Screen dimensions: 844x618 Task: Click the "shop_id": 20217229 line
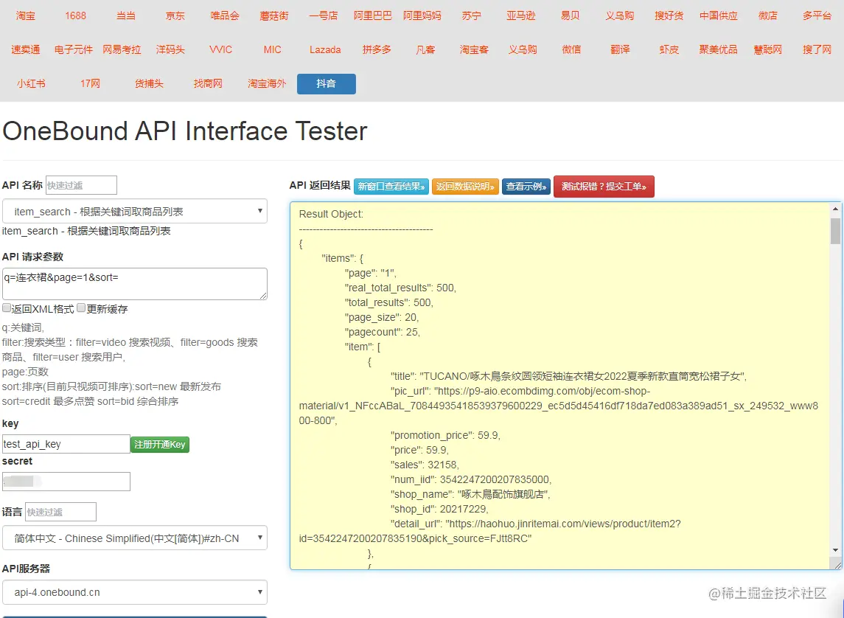439,509
